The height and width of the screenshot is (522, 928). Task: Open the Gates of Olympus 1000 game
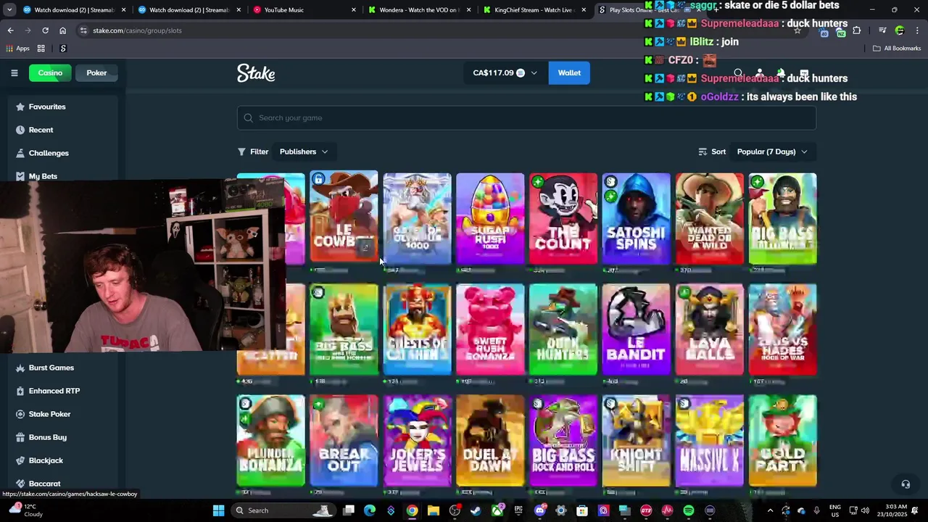pyautogui.click(x=417, y=217)
